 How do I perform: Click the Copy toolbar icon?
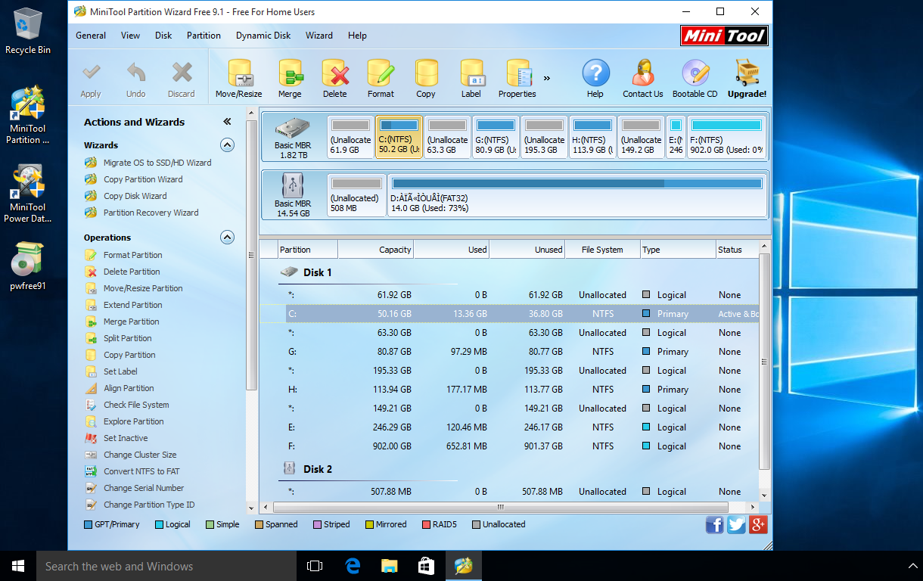(x=426, y=73)
